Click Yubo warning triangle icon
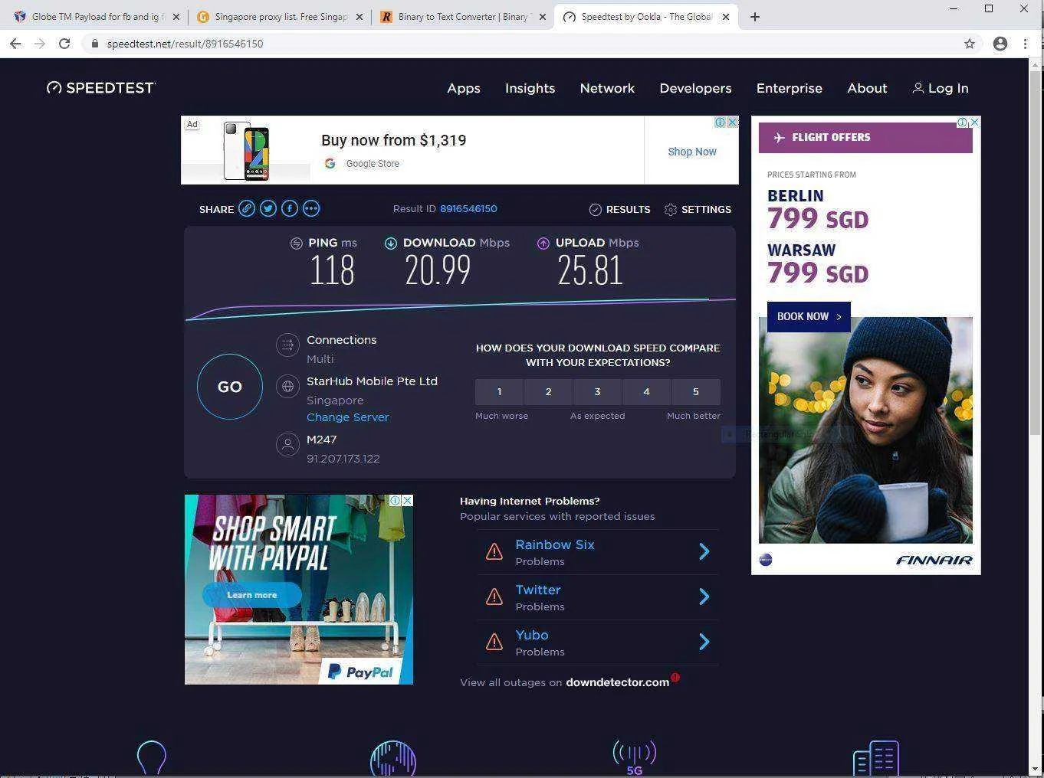This screenshot has width=1044, height=778. click(494, 642)
